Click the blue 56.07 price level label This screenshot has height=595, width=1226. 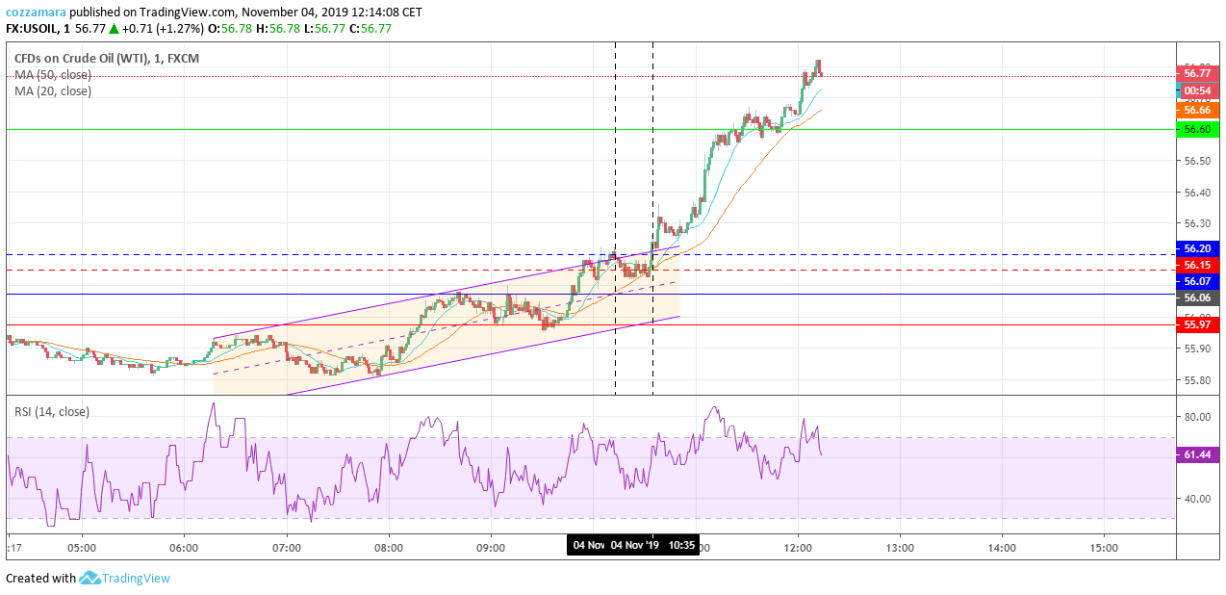click(1197, 281)
